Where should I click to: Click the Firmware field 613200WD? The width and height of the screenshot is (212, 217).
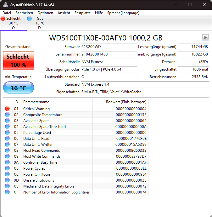click(109, 47)
